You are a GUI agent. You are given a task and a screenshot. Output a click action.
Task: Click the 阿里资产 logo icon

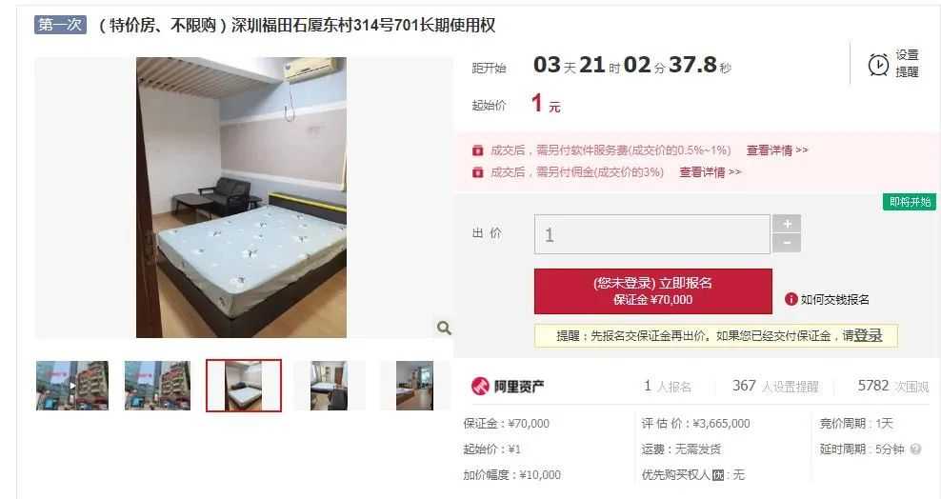480,387
